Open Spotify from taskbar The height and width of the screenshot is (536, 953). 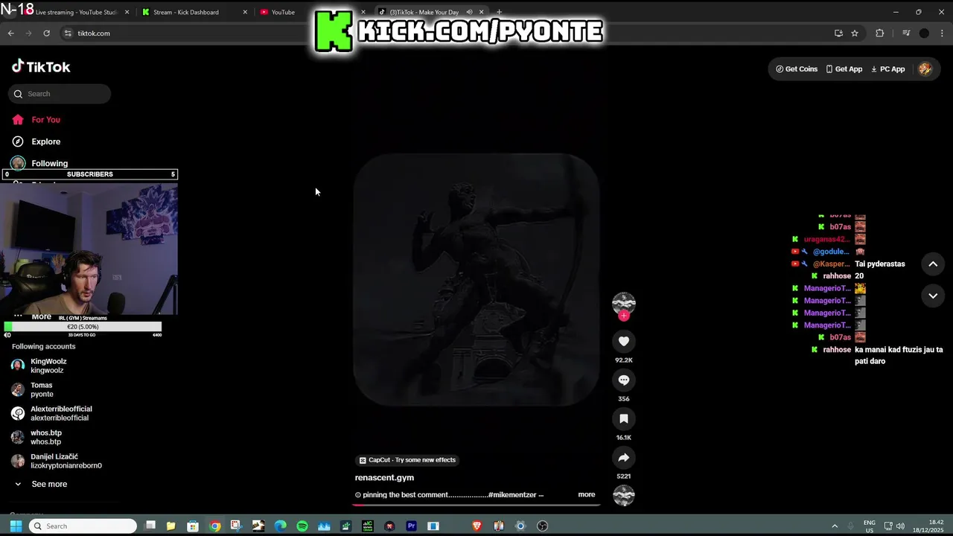coord(302,526)
